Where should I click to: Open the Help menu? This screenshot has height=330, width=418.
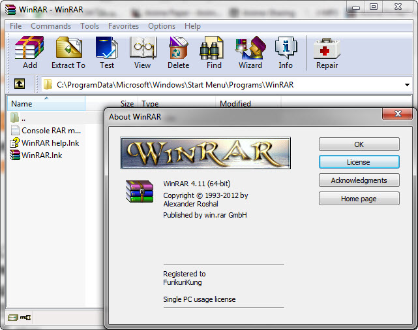[192, 26]
